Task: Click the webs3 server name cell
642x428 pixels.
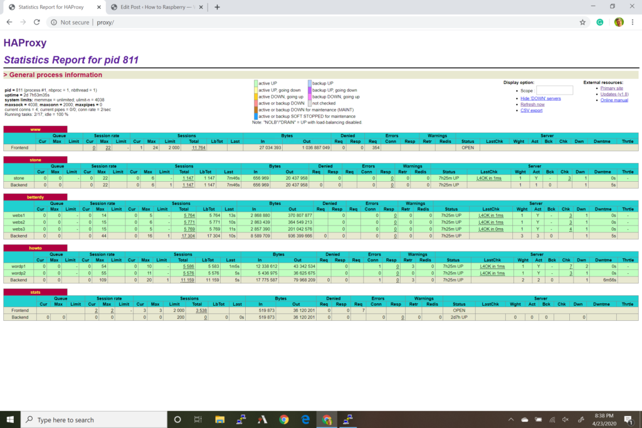Action: point(18,229)
